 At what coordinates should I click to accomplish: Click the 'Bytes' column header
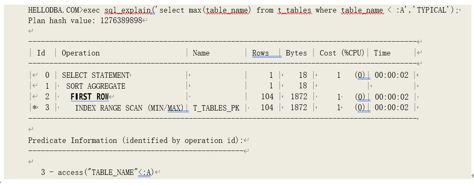pos(296,53)
